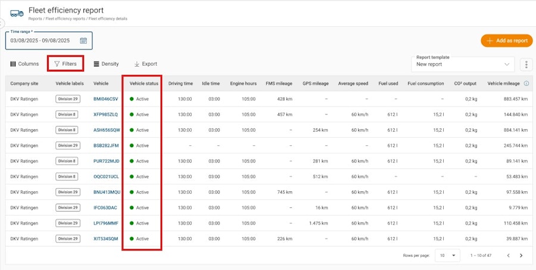
Task: Open Fleet efficiency reports breadcrumb
Action: pyautogui.click(x=66, y=19)
